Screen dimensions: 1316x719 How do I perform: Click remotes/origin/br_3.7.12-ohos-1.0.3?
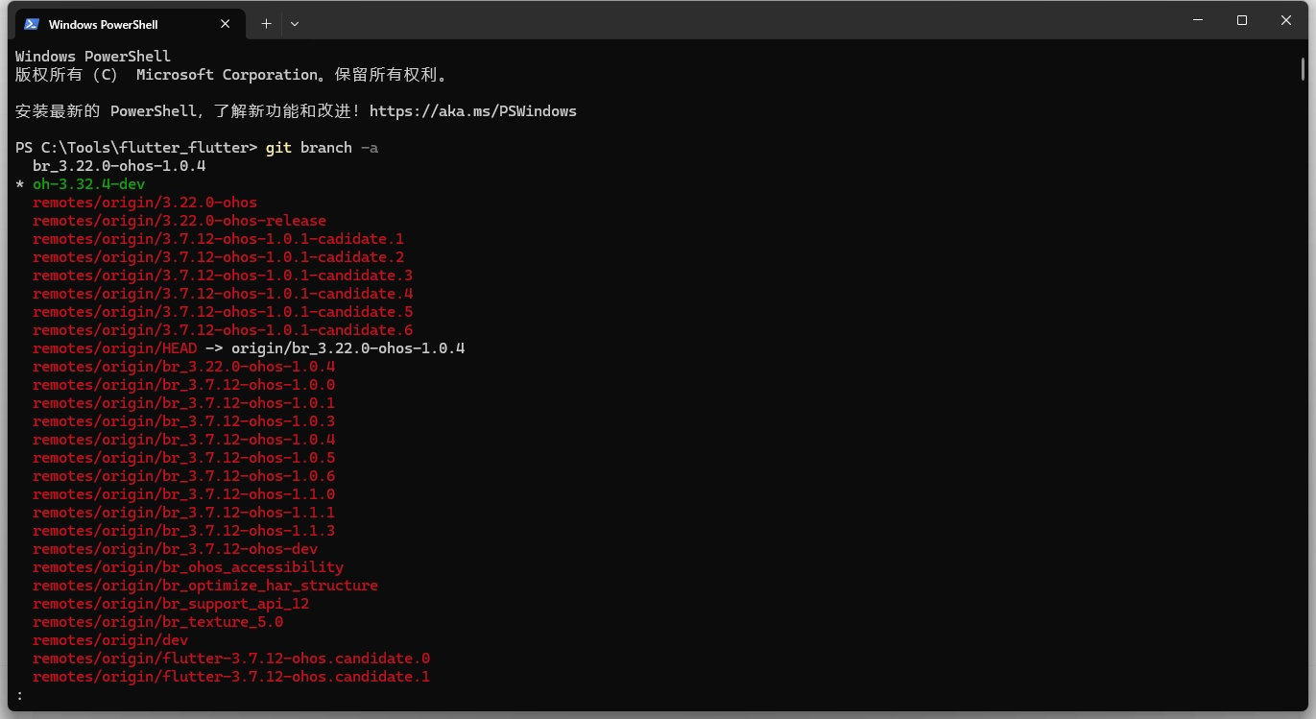pos(184,421)
